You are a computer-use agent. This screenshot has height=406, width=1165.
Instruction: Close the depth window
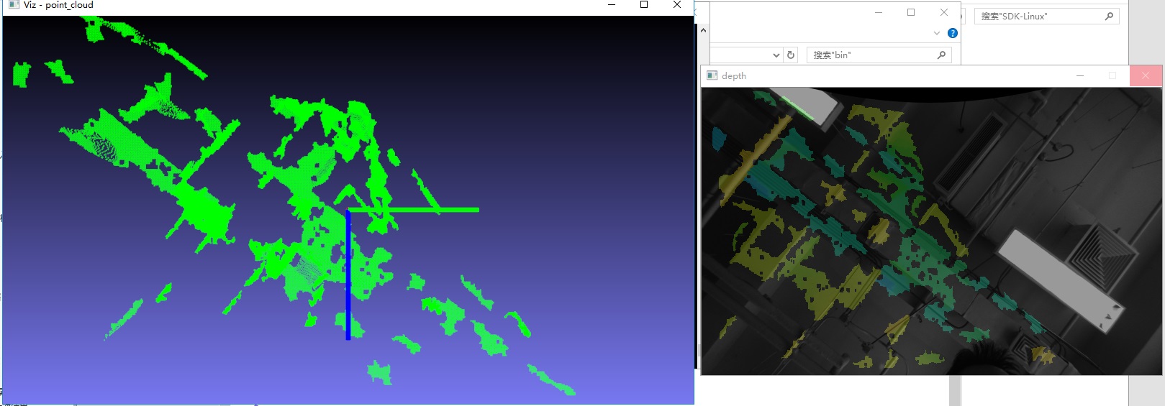(1146, 75)
